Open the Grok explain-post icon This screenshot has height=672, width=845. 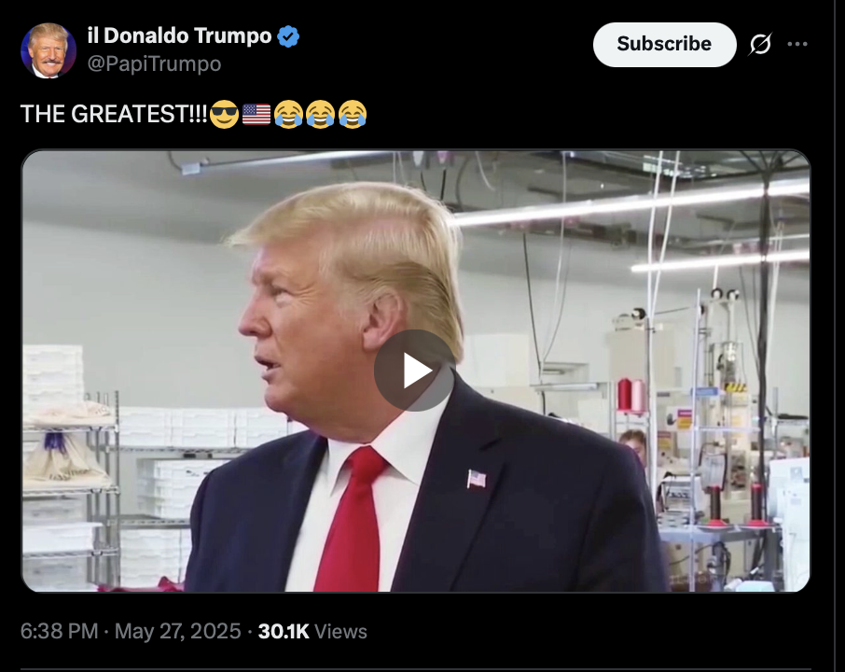click(760, 44)
